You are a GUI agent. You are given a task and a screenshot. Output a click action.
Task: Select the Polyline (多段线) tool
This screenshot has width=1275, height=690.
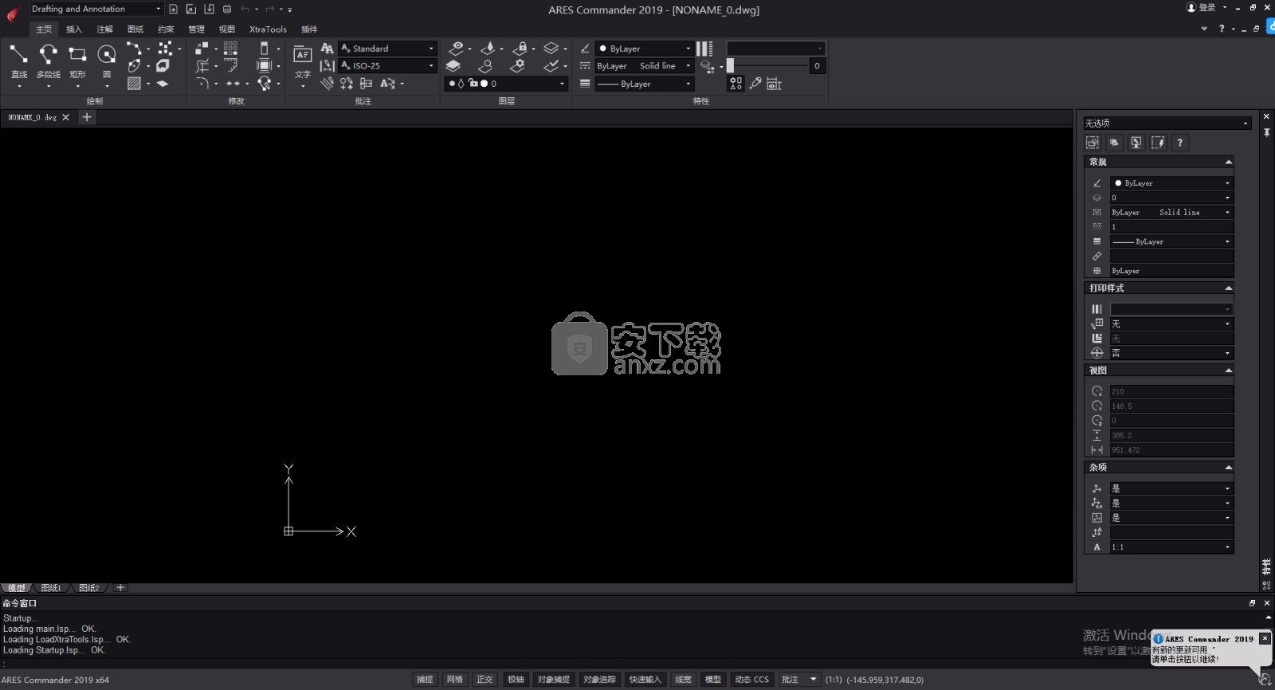[48, 62]
